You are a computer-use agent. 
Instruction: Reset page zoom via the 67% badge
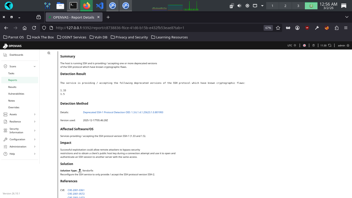coord(268,28)
